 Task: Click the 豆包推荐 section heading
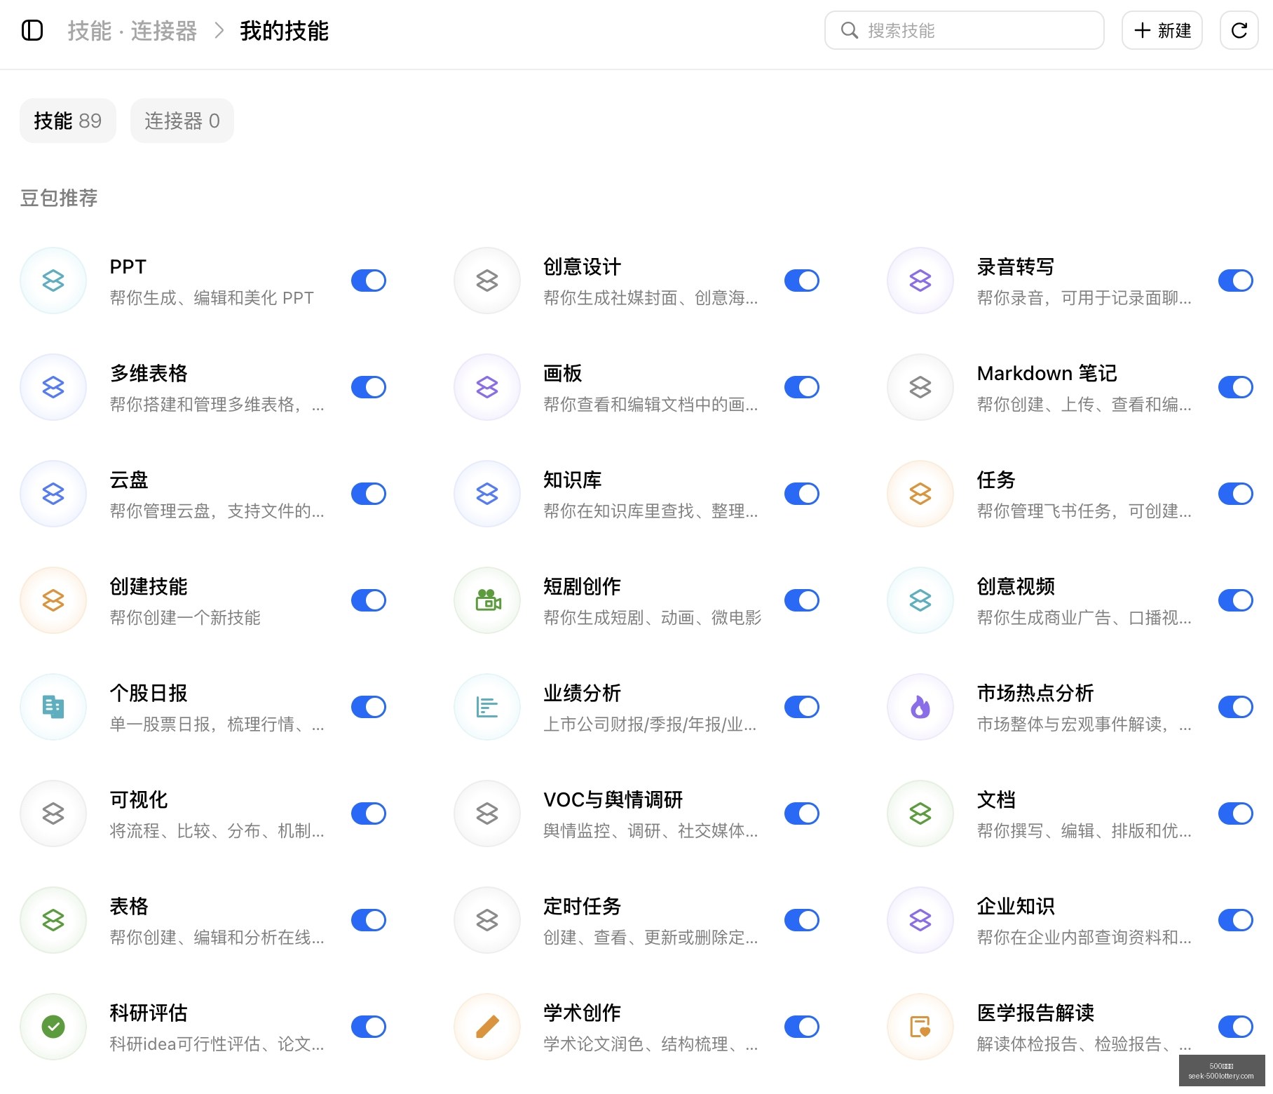click(x=59, y=198)
